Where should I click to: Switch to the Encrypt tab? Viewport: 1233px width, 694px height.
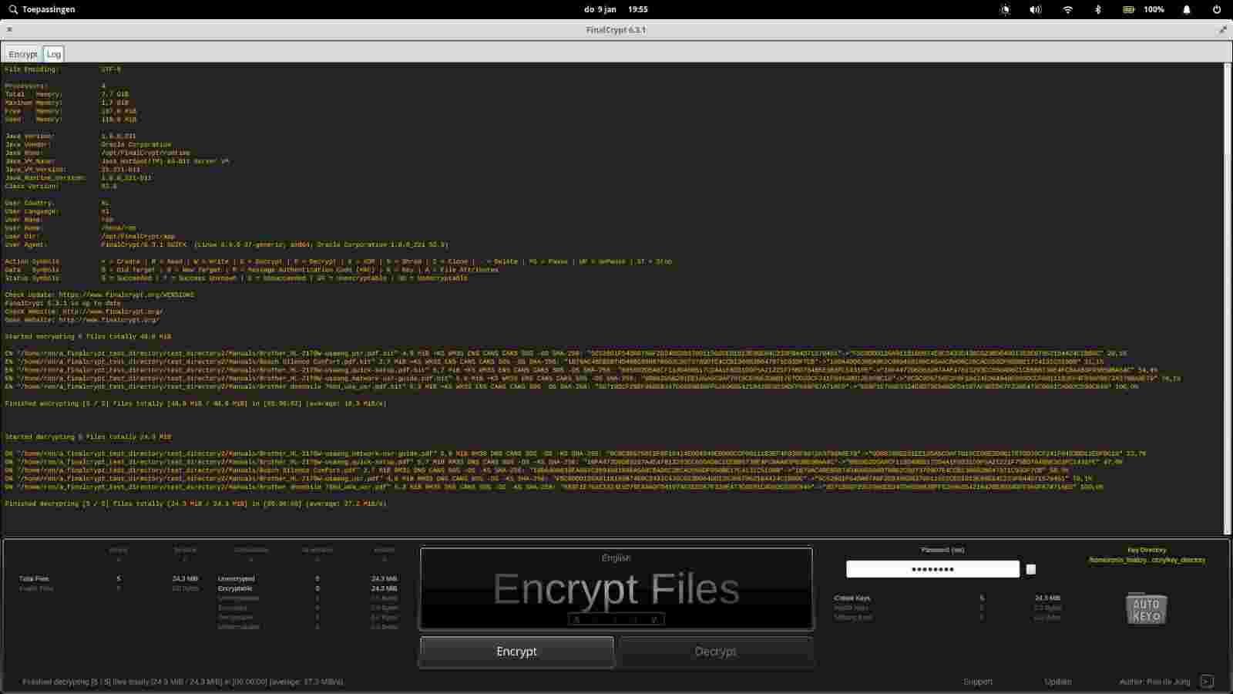tap(22, 54)
